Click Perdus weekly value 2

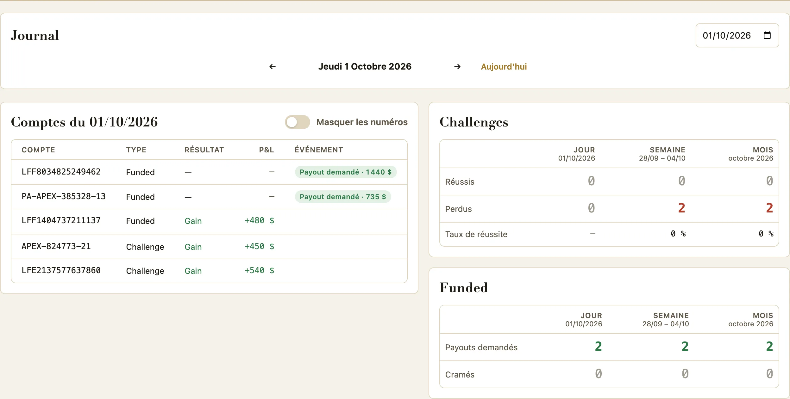click(682, 208)
